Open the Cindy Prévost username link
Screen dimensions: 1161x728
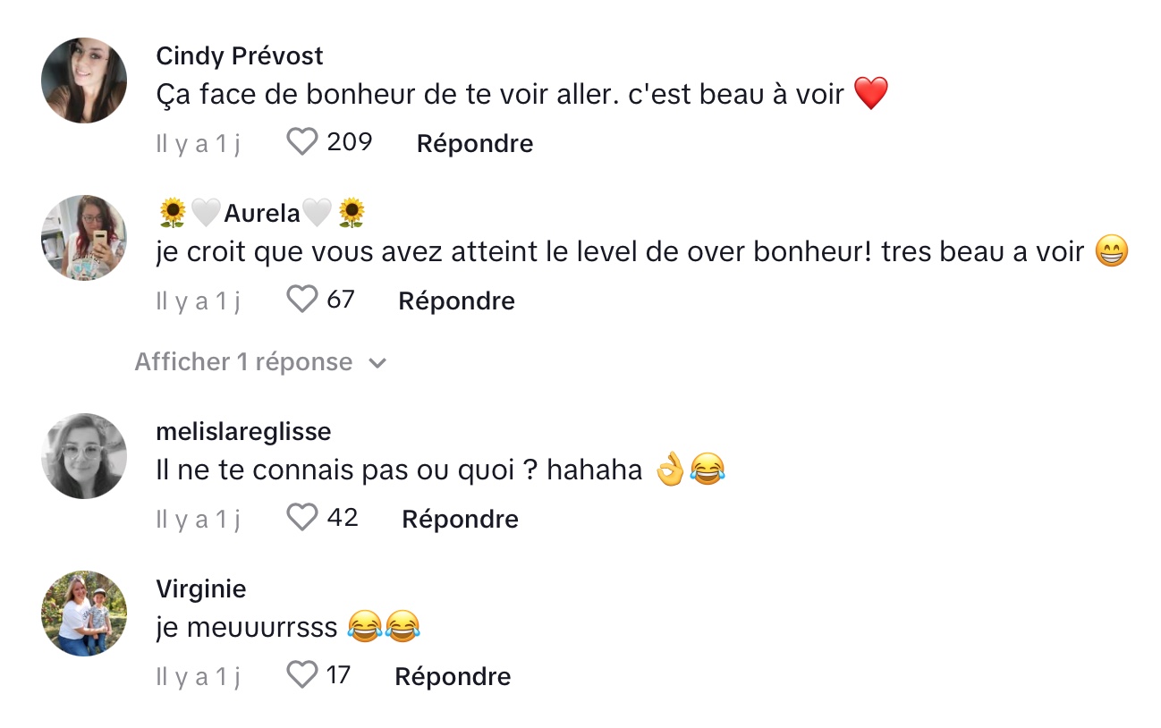(240, 55)
